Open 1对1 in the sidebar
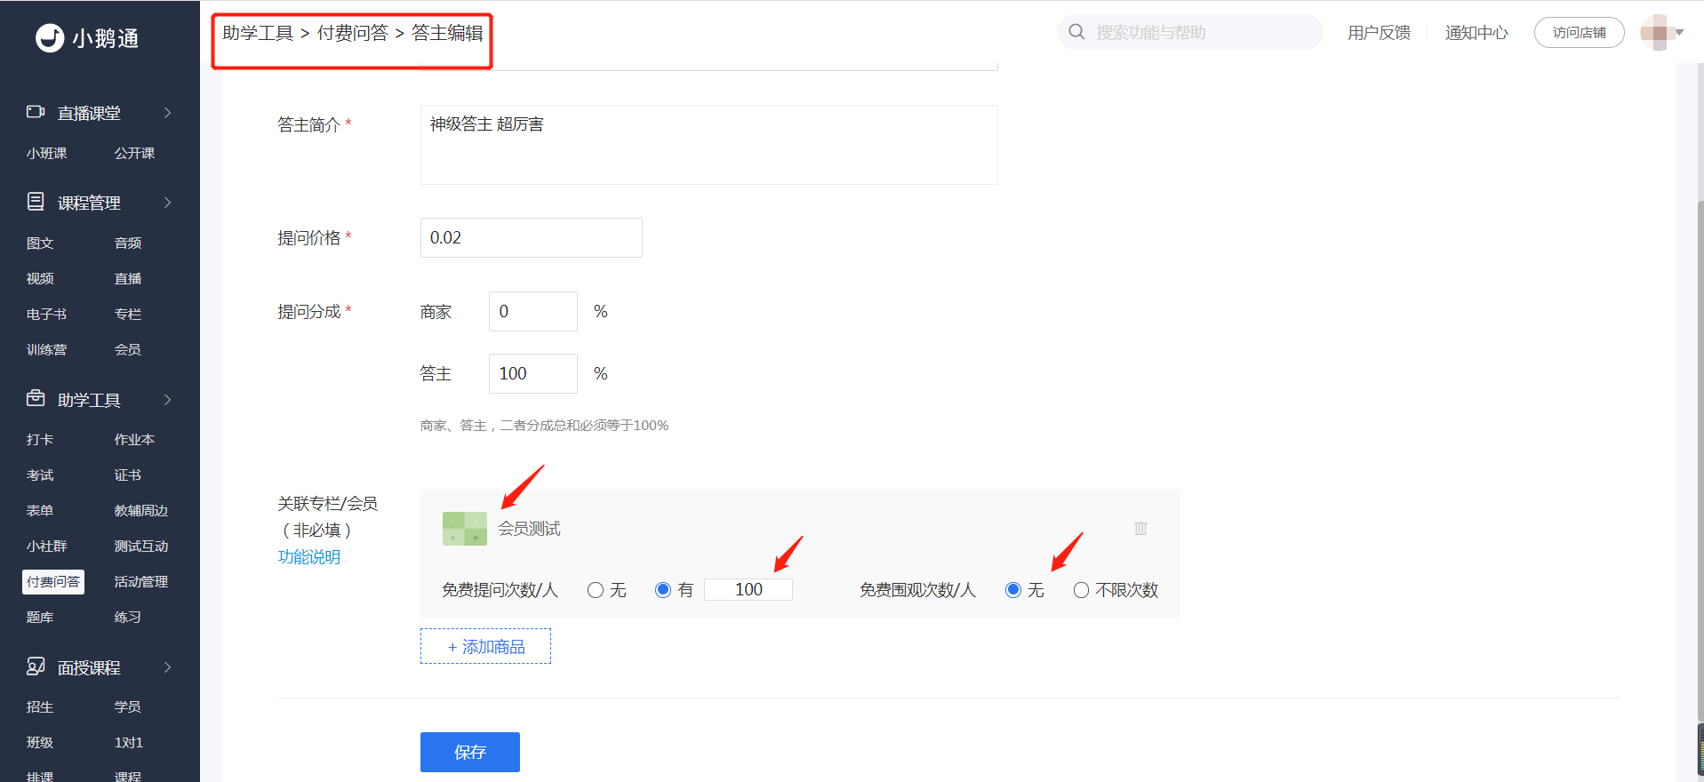The width and height of the screenshot is (1704, 782). (129, 742)
